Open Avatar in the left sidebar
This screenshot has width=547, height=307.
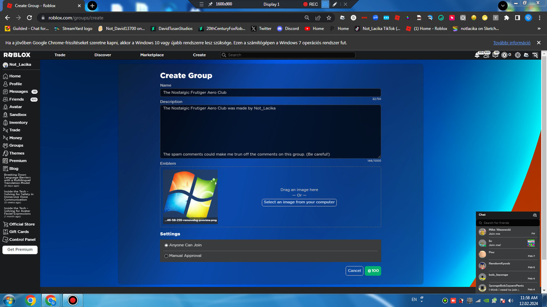12,107
